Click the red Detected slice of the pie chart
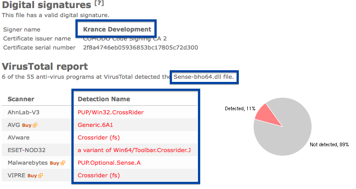Viewport: 356px width, 189px height. pyautogui.click(x=268, y=117)
